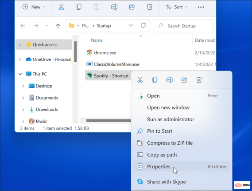Expand the address bar history dropdown
Screen dimensions: 252x191
131,25
